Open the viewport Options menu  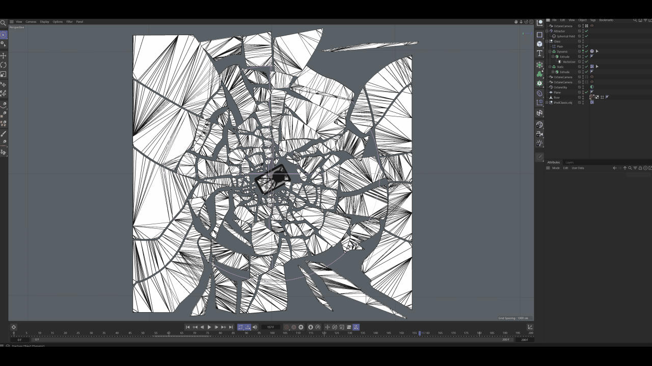click(x=58, y=22)
